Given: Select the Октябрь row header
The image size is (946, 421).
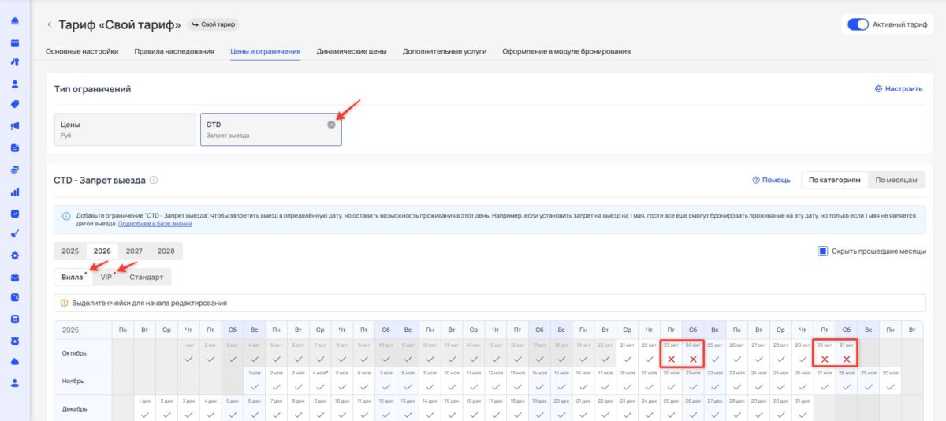Looking at the screenshot, I should tap(83, 352).
